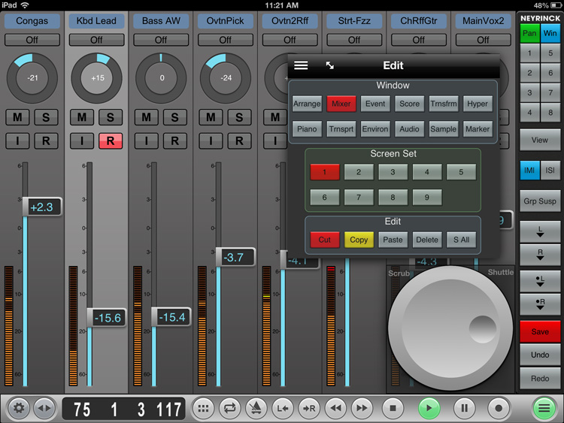
Task: Tap the fast forward button
Action: 362,408
